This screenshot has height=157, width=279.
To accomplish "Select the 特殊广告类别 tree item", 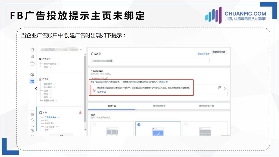I will (50, 64).
